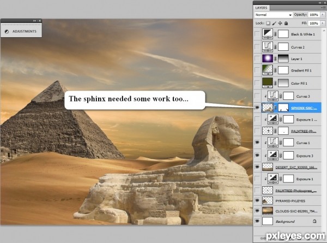Click the Curves 1 adjustment thumbnail
Viewport: 327px width, 243px height.
pos(273,143)
